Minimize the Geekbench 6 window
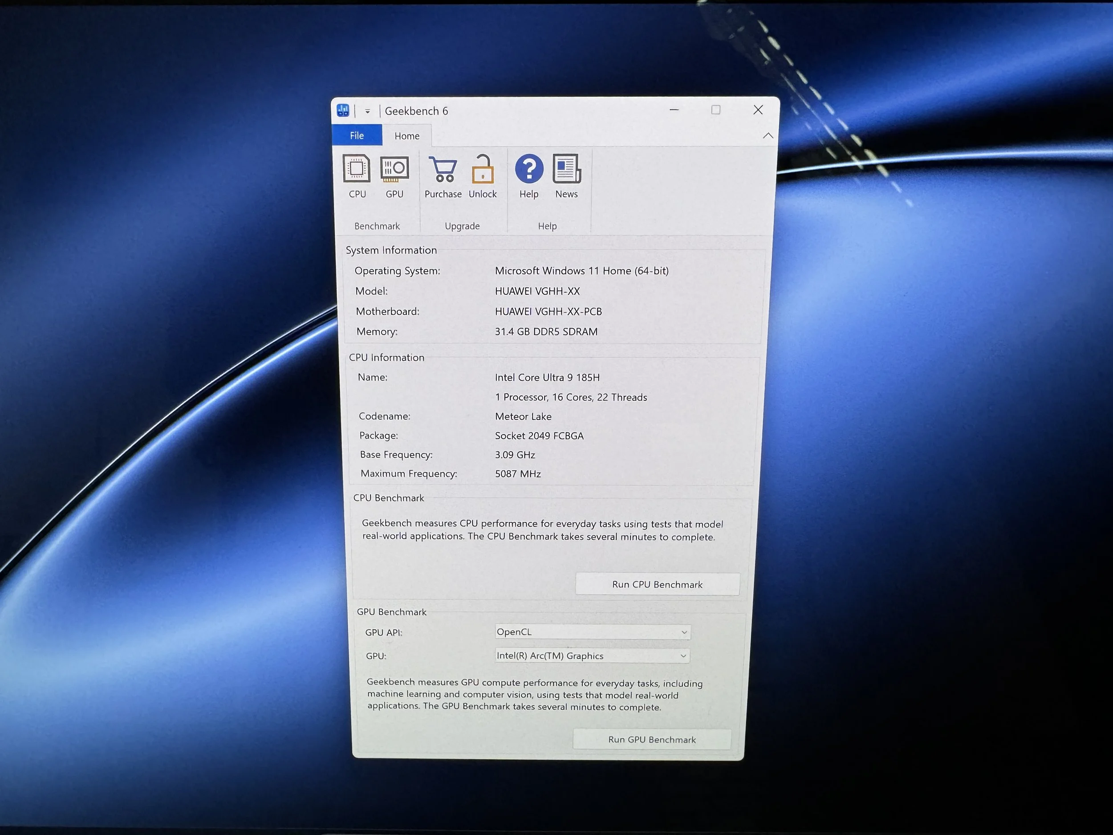Viewport: 1113px width, 835px height. pyautogui.click(x=674, y=110)
